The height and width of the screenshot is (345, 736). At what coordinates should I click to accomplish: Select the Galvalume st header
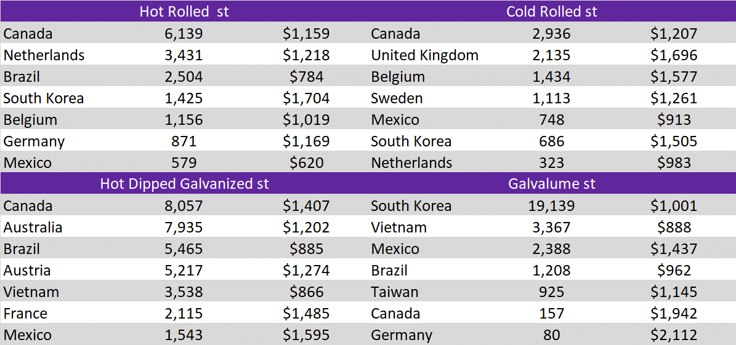point(551,184)
